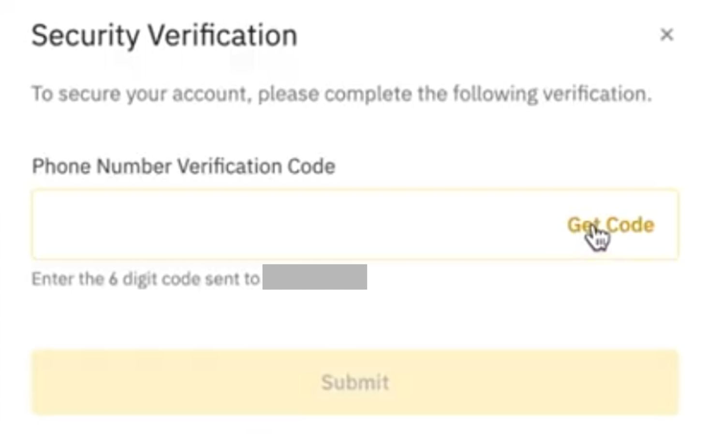Click the Get Code link
The image size is (708, 434).
coord(610,225)
